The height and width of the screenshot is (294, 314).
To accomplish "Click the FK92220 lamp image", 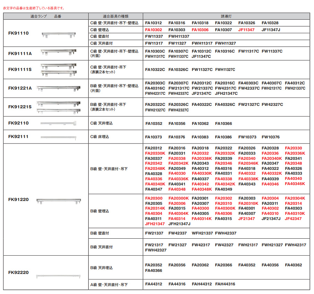I will pyautogui.click(x=58, y=275).
